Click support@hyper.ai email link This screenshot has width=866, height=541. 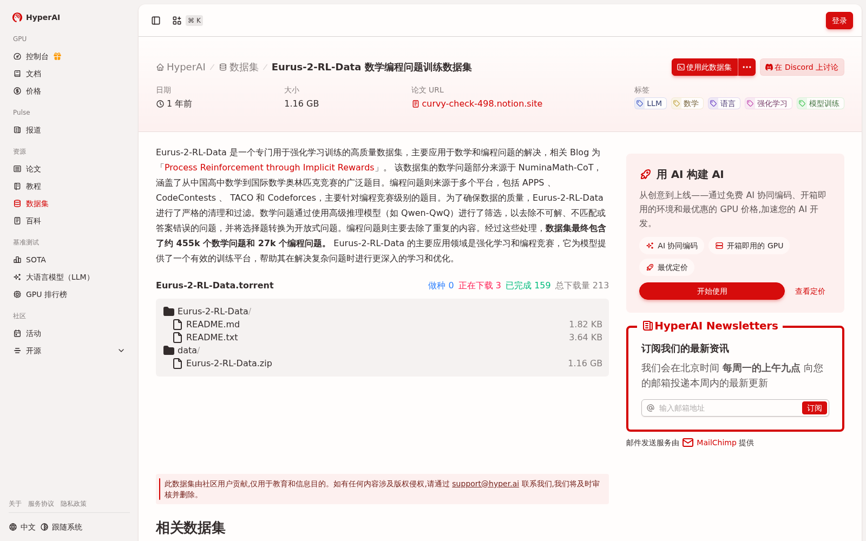tap(486, 484)
